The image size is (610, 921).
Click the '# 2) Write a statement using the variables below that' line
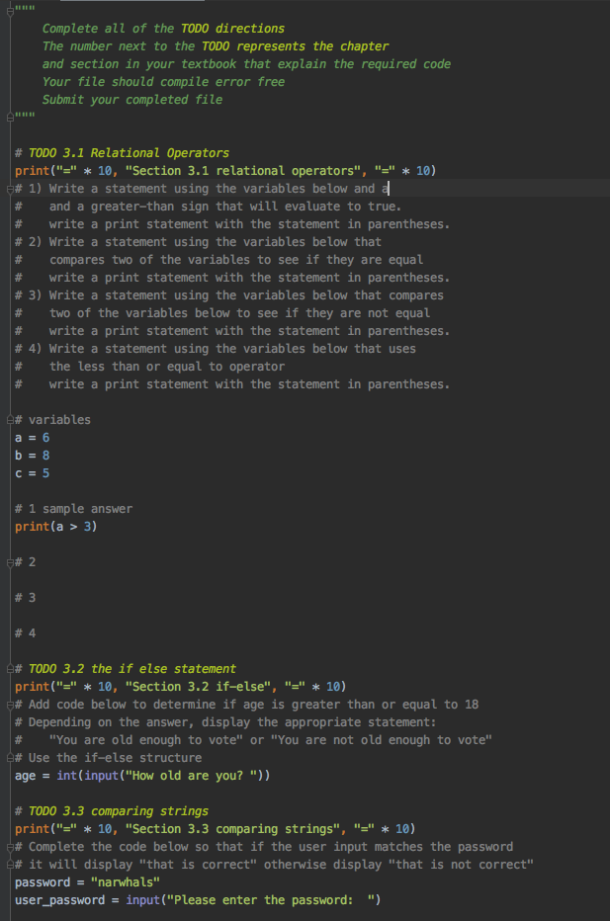pos(198,242)
